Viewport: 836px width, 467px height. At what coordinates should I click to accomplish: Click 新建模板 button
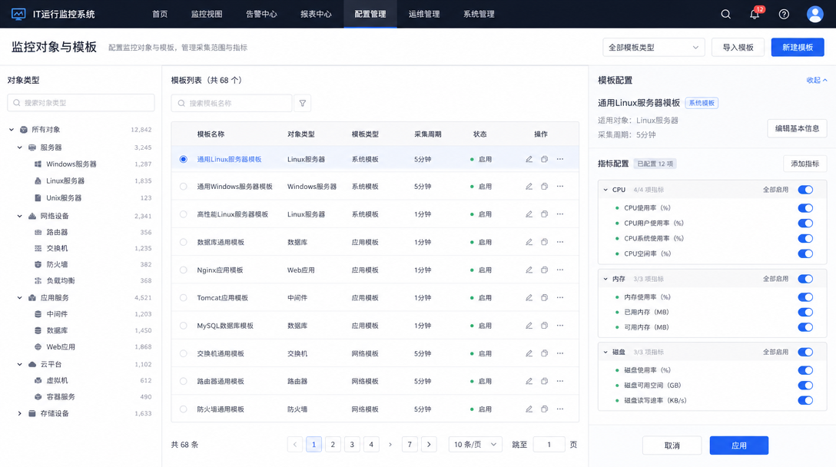(798, 48)
